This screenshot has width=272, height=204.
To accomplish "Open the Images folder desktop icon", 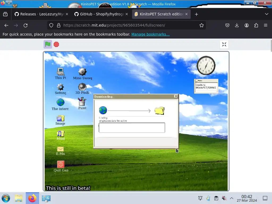I will 60,120.
